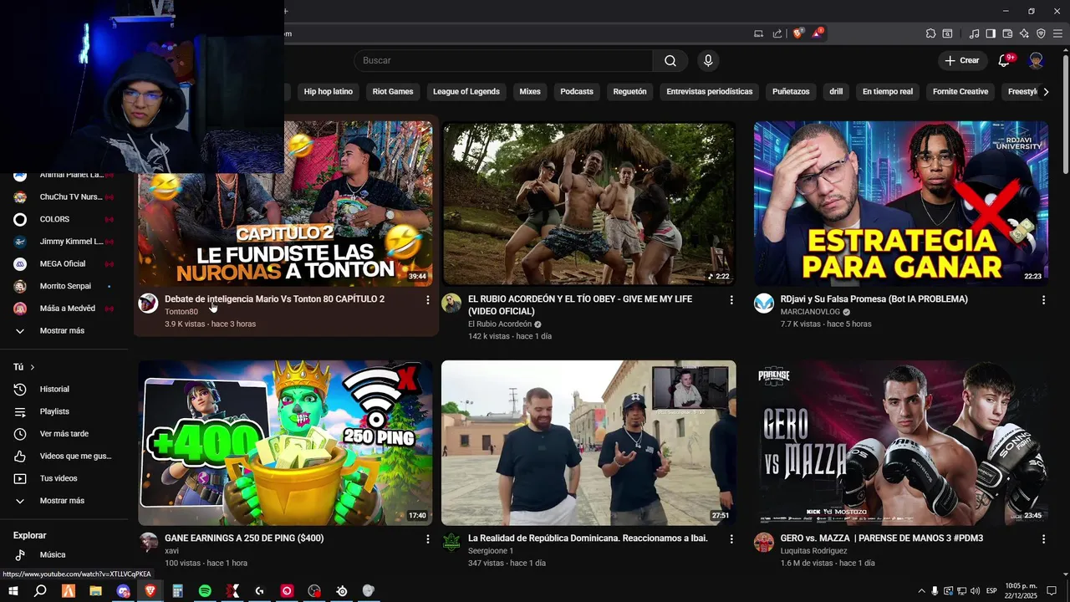This screenshot has width=1070, height=602.
Task: Play ESTRATEGIA PARA GANAR thumbnail
Action: tap(901, 203)
